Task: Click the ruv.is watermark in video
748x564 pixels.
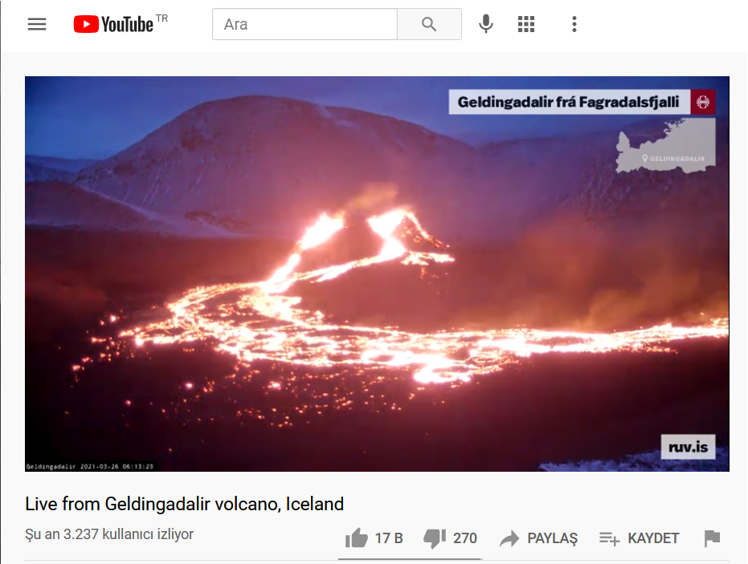Action: [688, 447]
